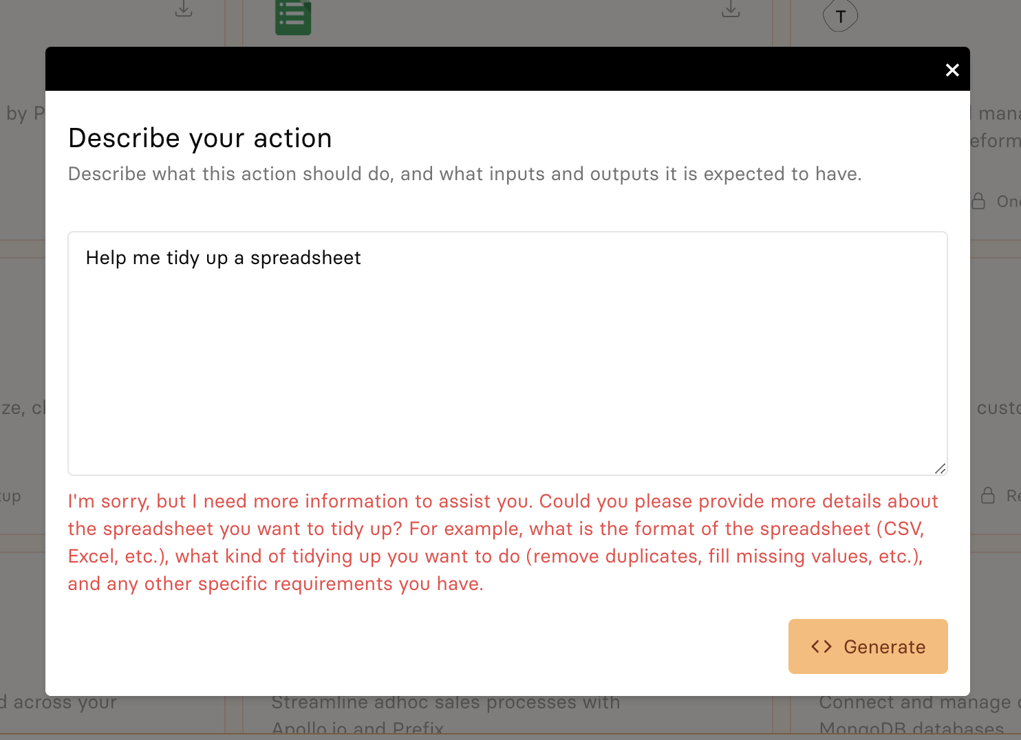Click the download icon beside the green sheet card
This screenshot has width=1021, height=740.
coord(731,10)
